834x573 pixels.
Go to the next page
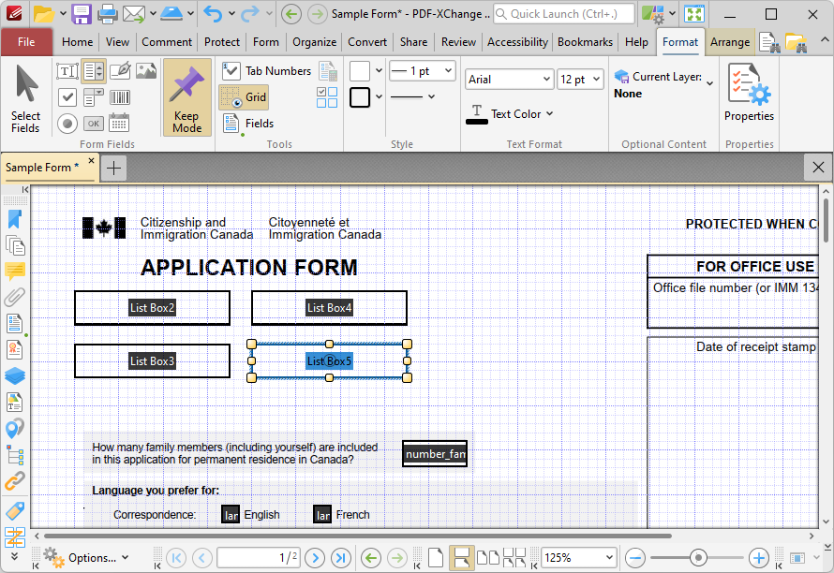(315, 558)
